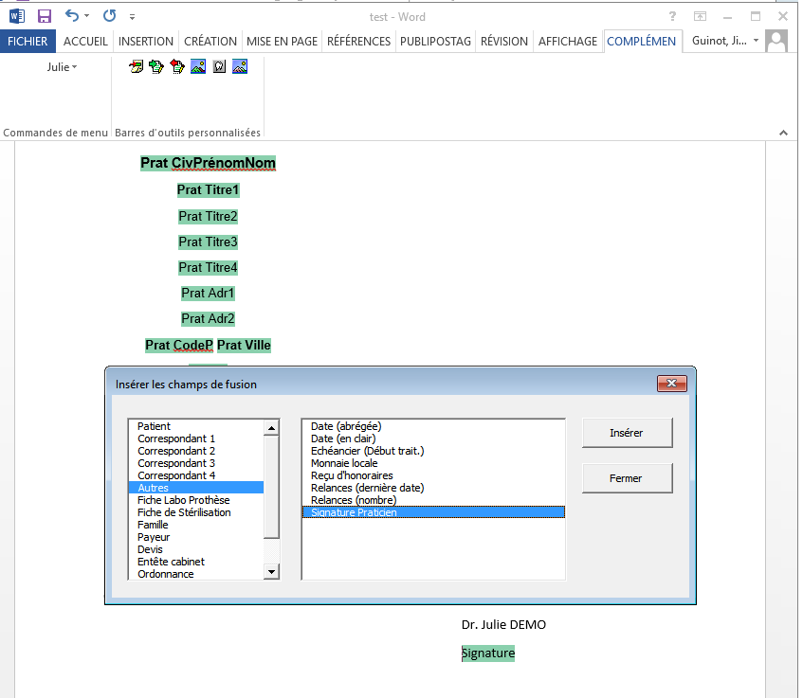
Task: Click the green arrow document icon
Action: (x=156, y=66)
